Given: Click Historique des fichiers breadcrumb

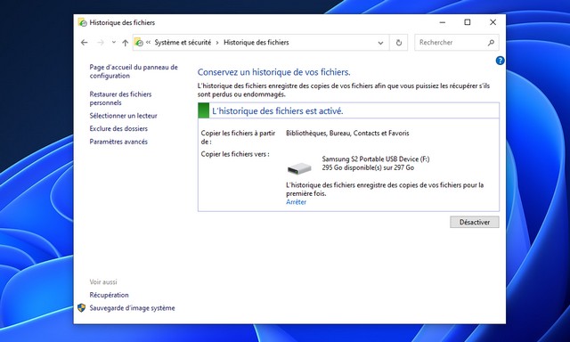Looking at the screenshot, I should pos(256,43).
